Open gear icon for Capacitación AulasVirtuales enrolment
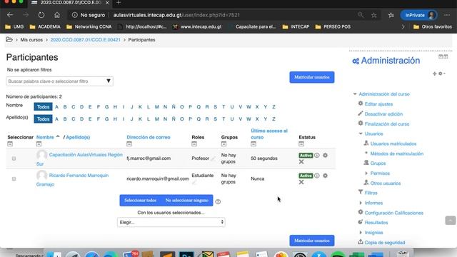 click(325, 156)
